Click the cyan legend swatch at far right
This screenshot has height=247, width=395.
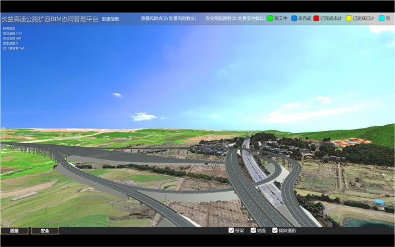coord(382,18)
